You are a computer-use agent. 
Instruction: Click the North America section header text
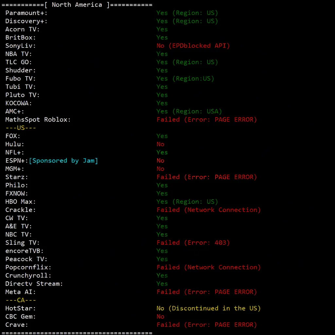(77, 5)
